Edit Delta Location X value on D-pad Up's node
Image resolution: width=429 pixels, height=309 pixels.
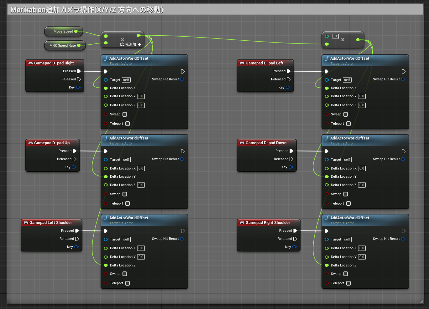pyautogui.click(x=141, y=168)
